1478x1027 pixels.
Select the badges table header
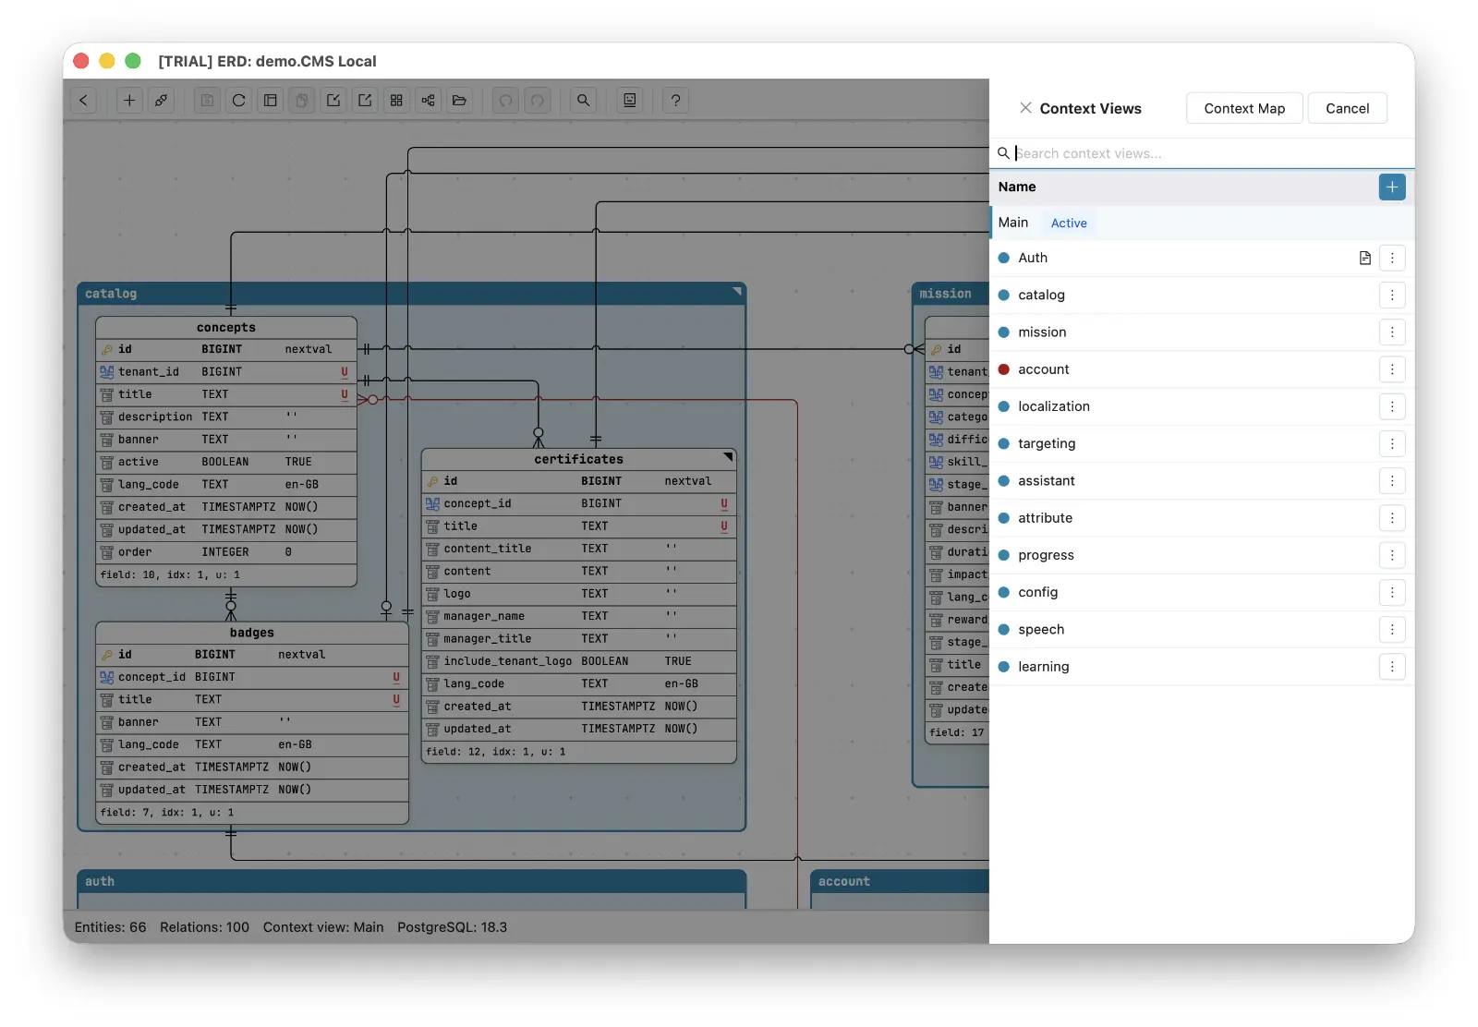[252, 633]
